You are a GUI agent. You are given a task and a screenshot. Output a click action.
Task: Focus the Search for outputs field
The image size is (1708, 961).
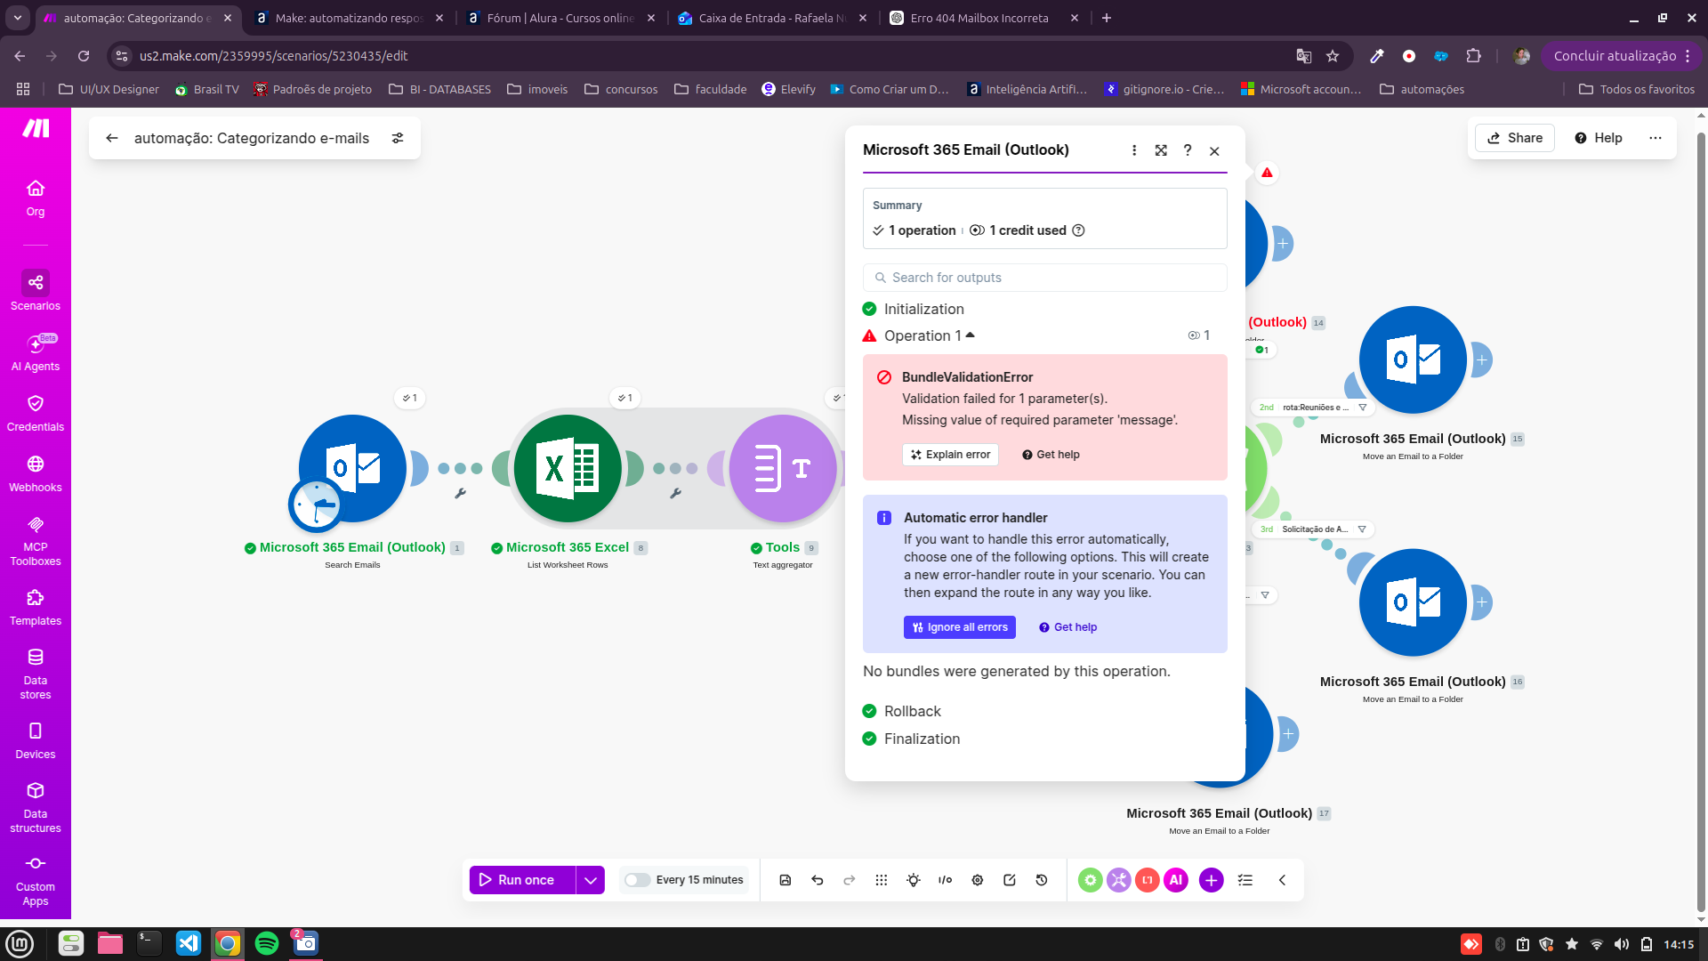1045,278
